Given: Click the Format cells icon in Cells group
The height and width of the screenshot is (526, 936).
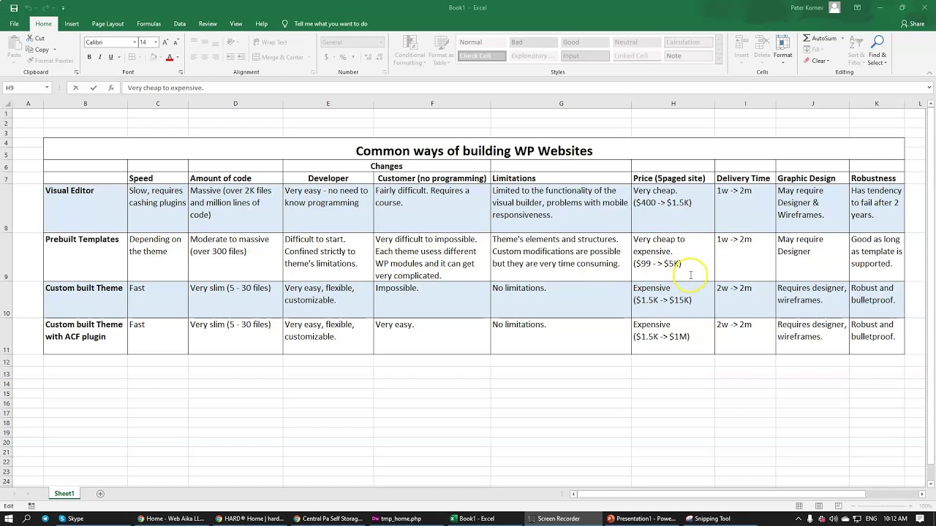Looking at the screenshot, I should [x=782, y=42].
